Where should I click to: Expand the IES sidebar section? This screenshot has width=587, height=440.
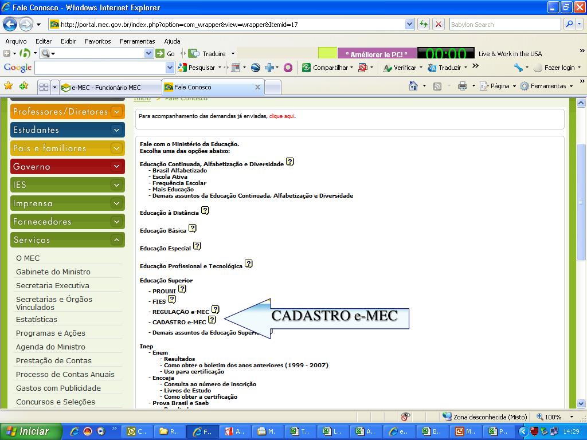(x=68, y=185)
